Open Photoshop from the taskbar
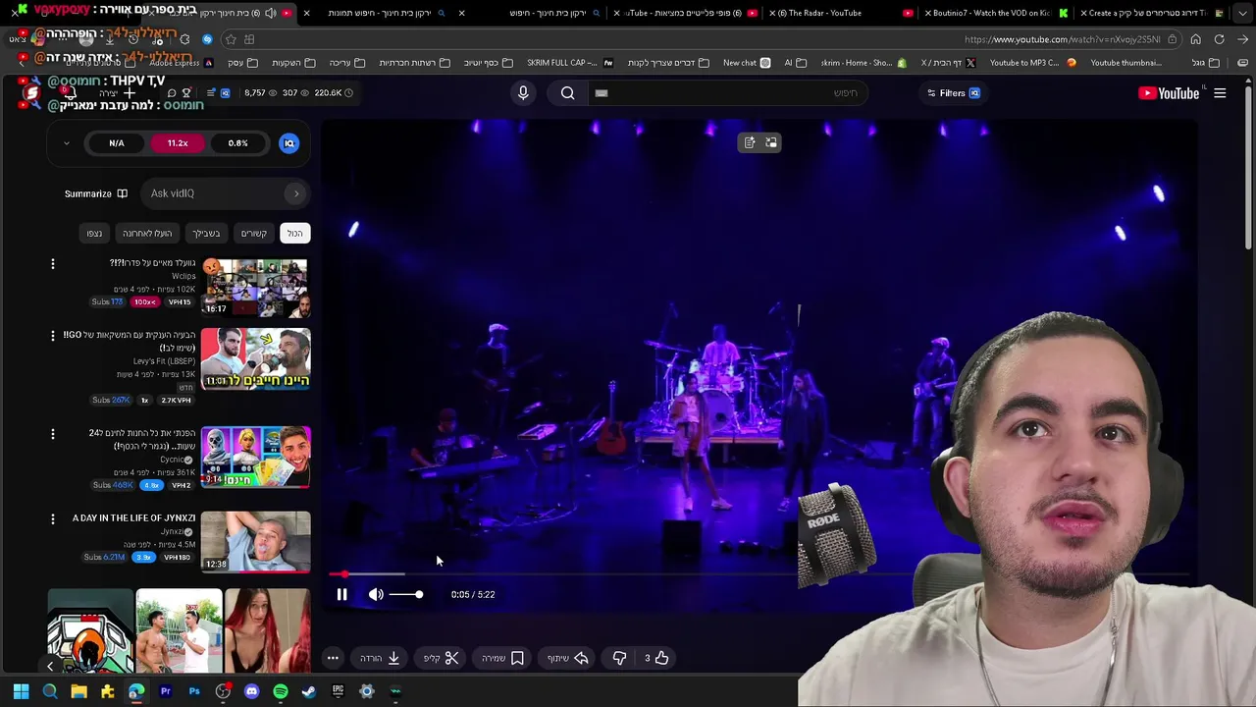 pos(194,691)
